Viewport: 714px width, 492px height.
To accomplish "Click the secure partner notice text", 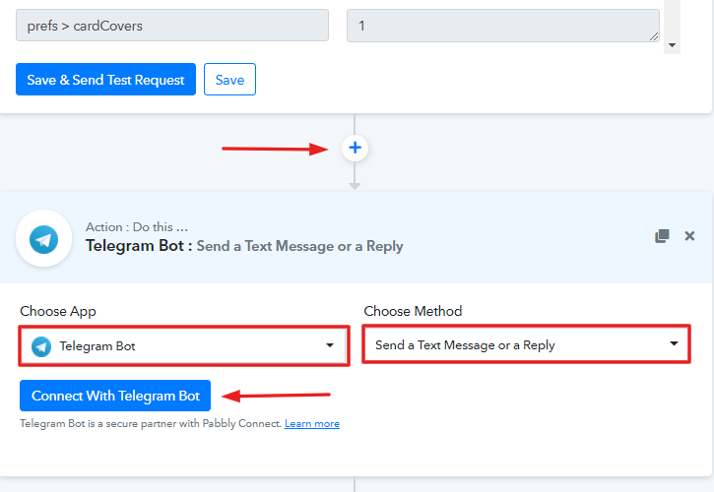I will tap(151, 424).
